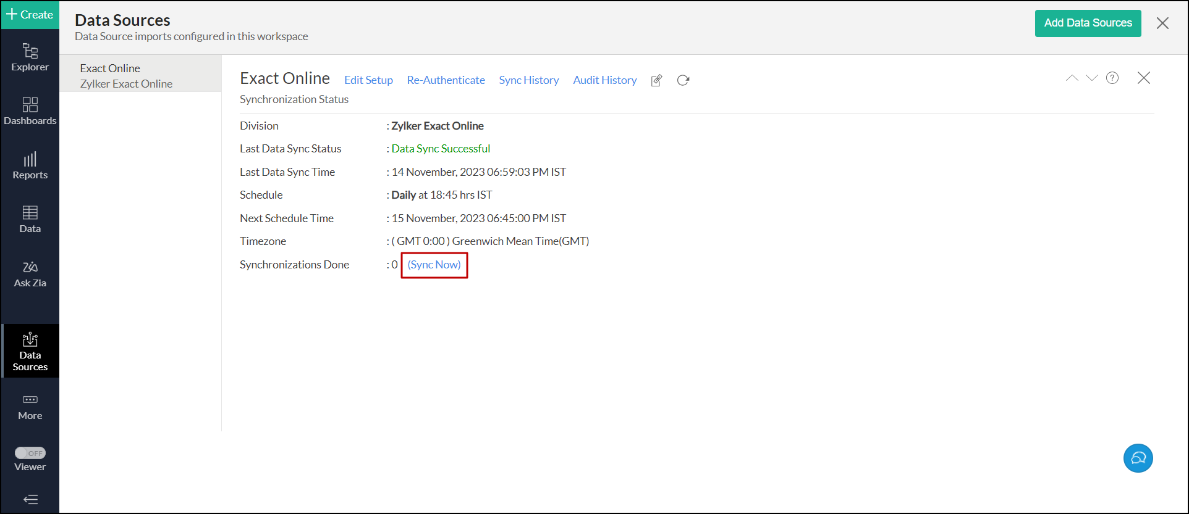Viewport: 1189px width, 514px height.
Task: Click the Add Data Sources button
Action: point(1088,23)
